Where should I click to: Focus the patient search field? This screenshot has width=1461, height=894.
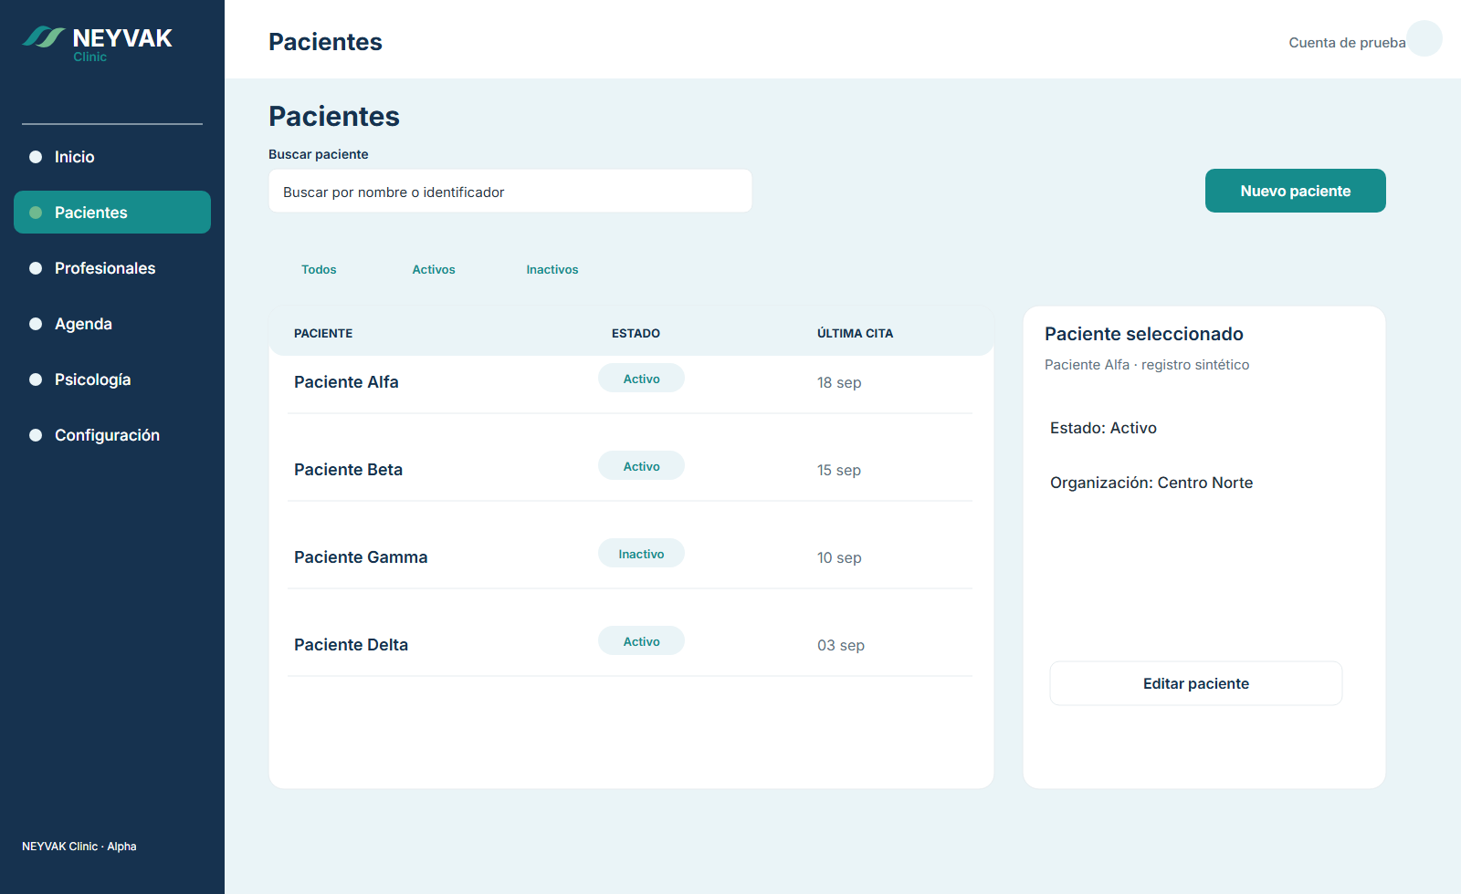(x=510, y=192)
